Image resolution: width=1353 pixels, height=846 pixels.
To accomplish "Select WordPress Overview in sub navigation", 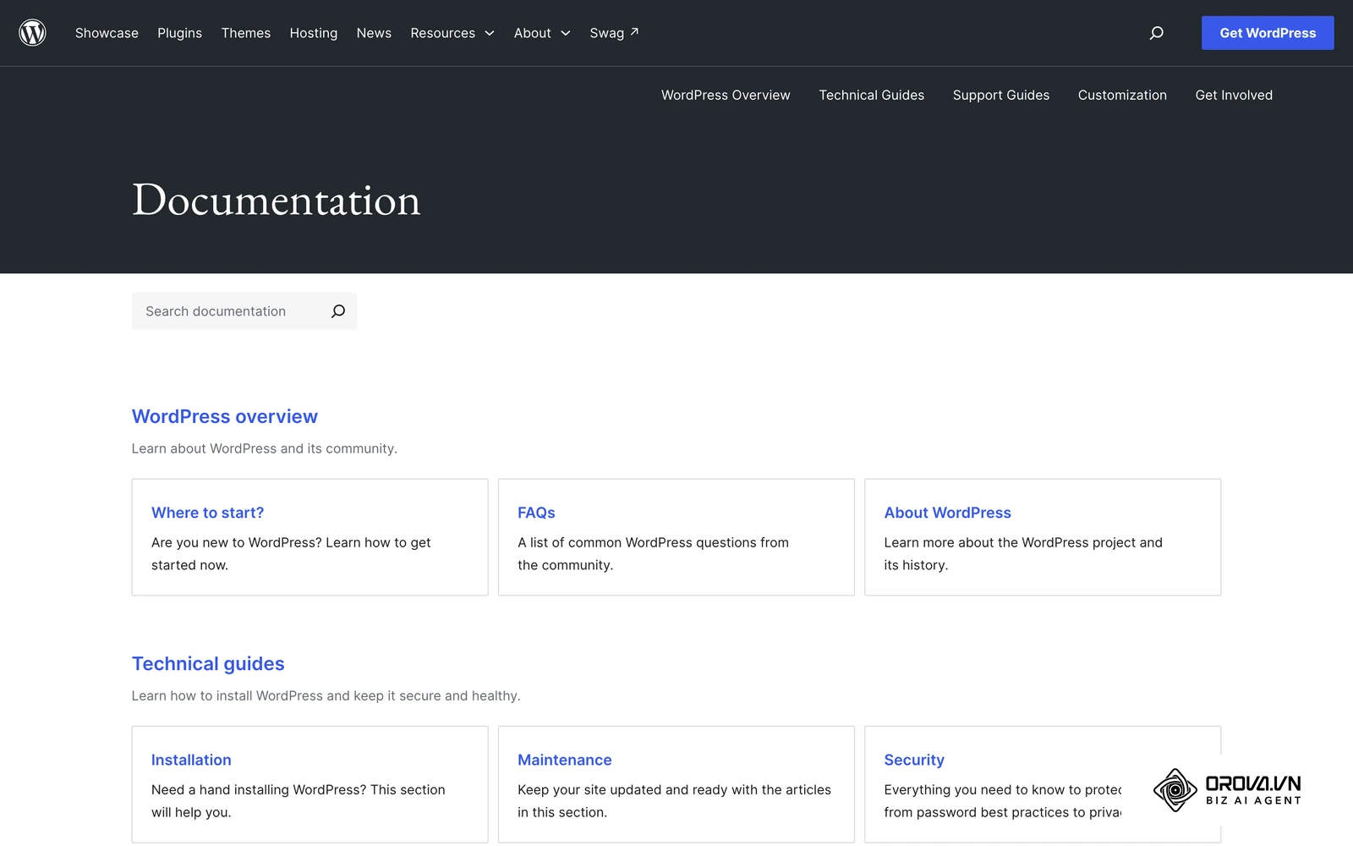I will coord(726,95).
